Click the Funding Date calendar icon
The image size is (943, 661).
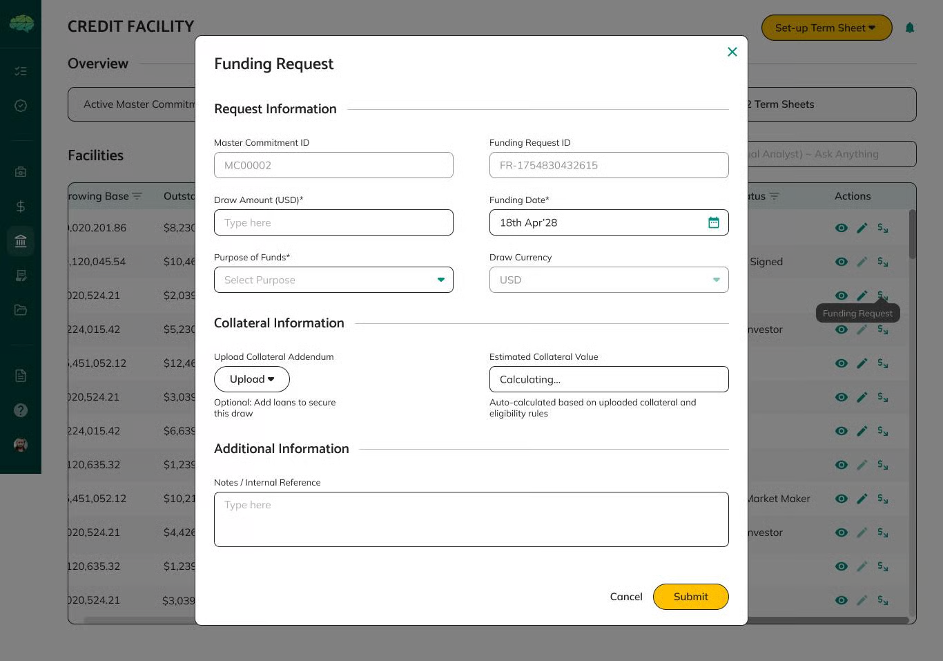coord(713,222)
